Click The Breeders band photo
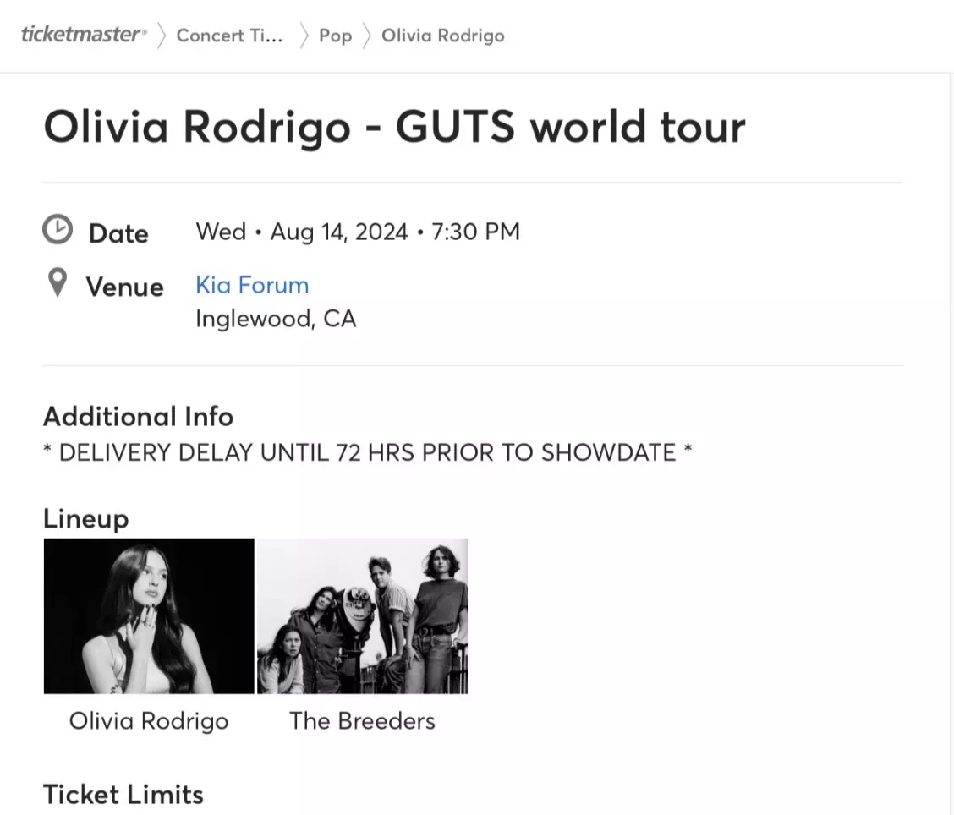Screen dimensions: 954x815 tap(362, 615)
